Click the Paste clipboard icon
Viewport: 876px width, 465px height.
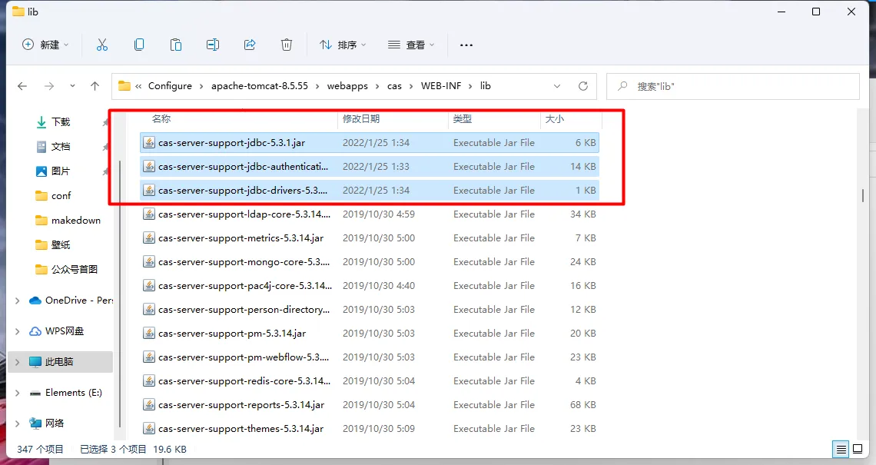[176, 45]
